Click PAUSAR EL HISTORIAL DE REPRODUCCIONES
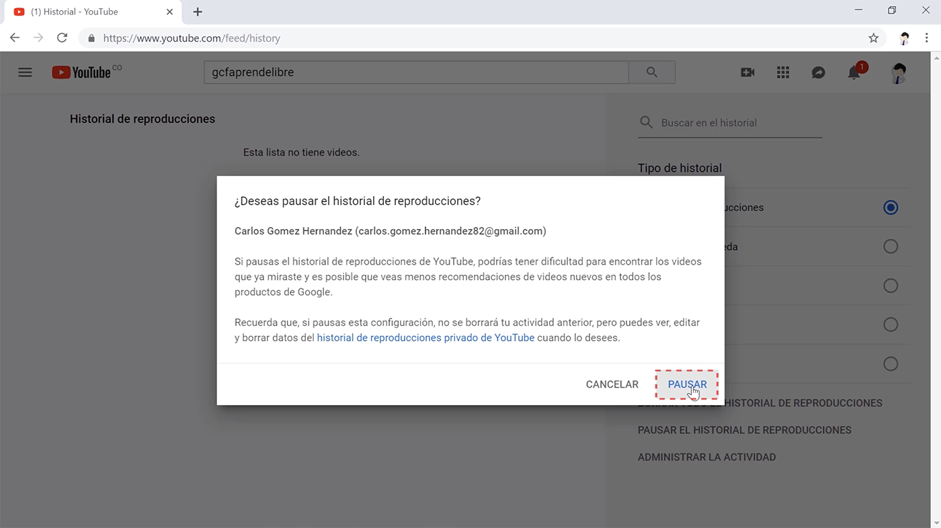This screenshot has height=528, width=941. pyautogui.click(x=745, y=430)
